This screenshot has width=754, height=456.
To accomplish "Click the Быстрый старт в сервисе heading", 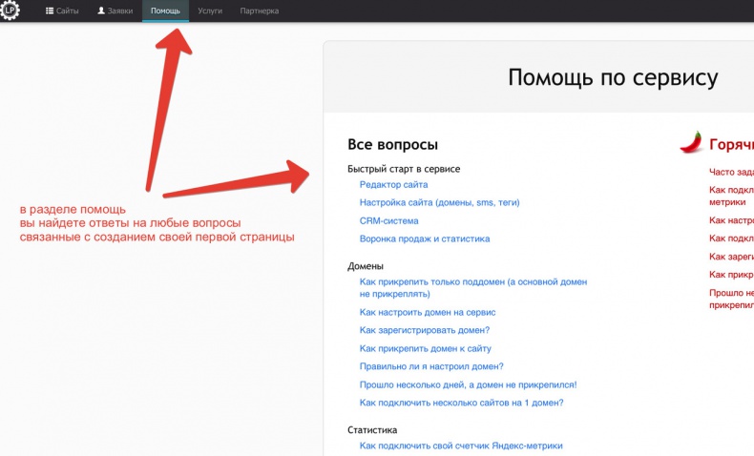I will [404, 169].
